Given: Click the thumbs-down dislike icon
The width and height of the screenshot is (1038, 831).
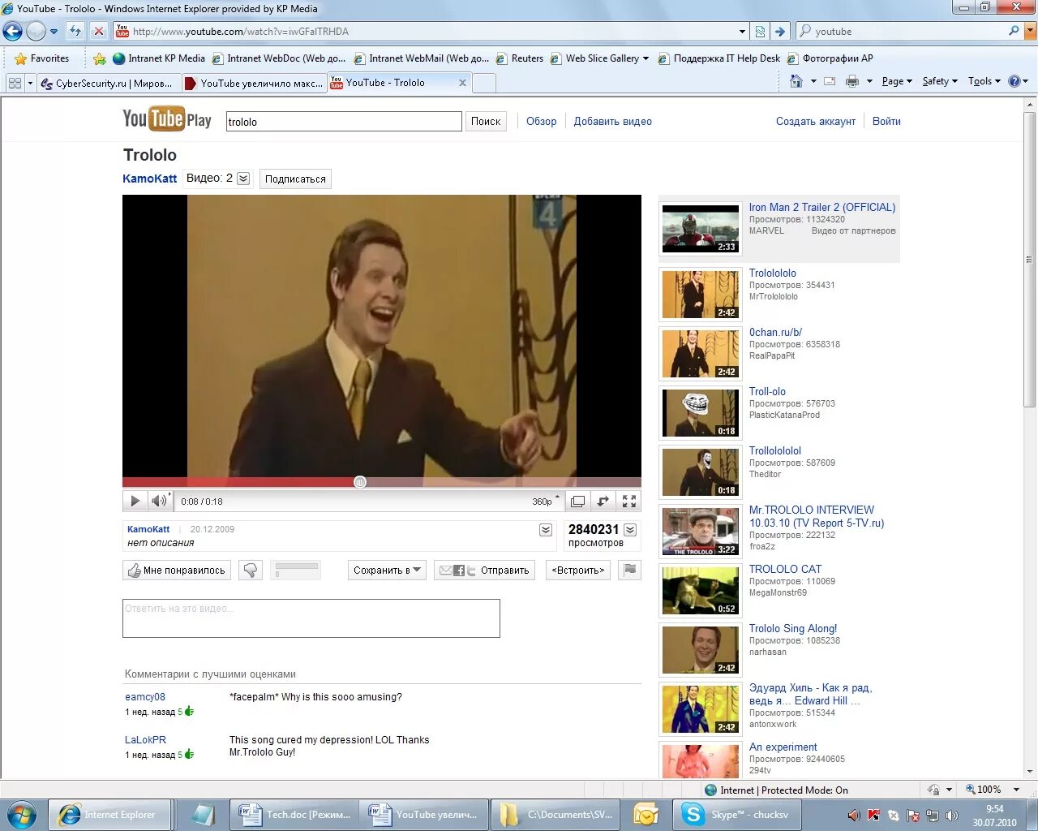Looking at the screenshot, I should 251,571.
